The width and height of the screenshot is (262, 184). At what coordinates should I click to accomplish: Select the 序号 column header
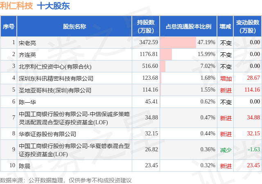9,27
